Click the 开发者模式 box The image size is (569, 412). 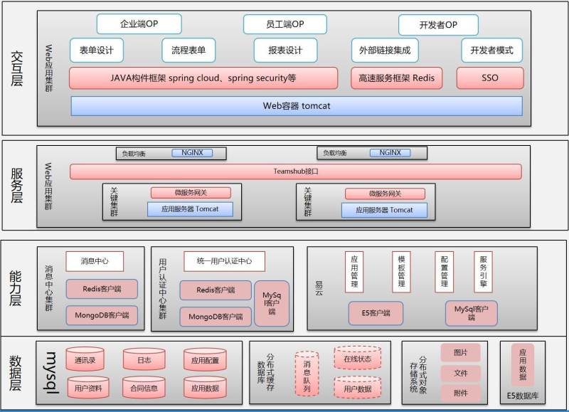pyautogui.click(x=491, y=50)
